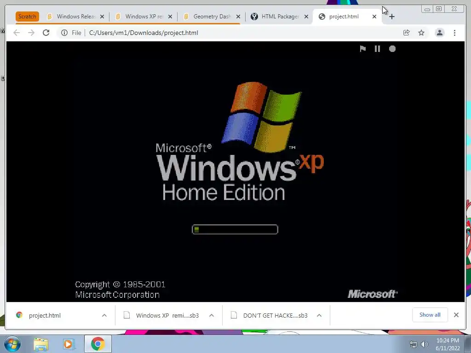Bookmark this page with the star icon
Image resolution: width=471 pixels, height=353 pixels.
(421, 33)
